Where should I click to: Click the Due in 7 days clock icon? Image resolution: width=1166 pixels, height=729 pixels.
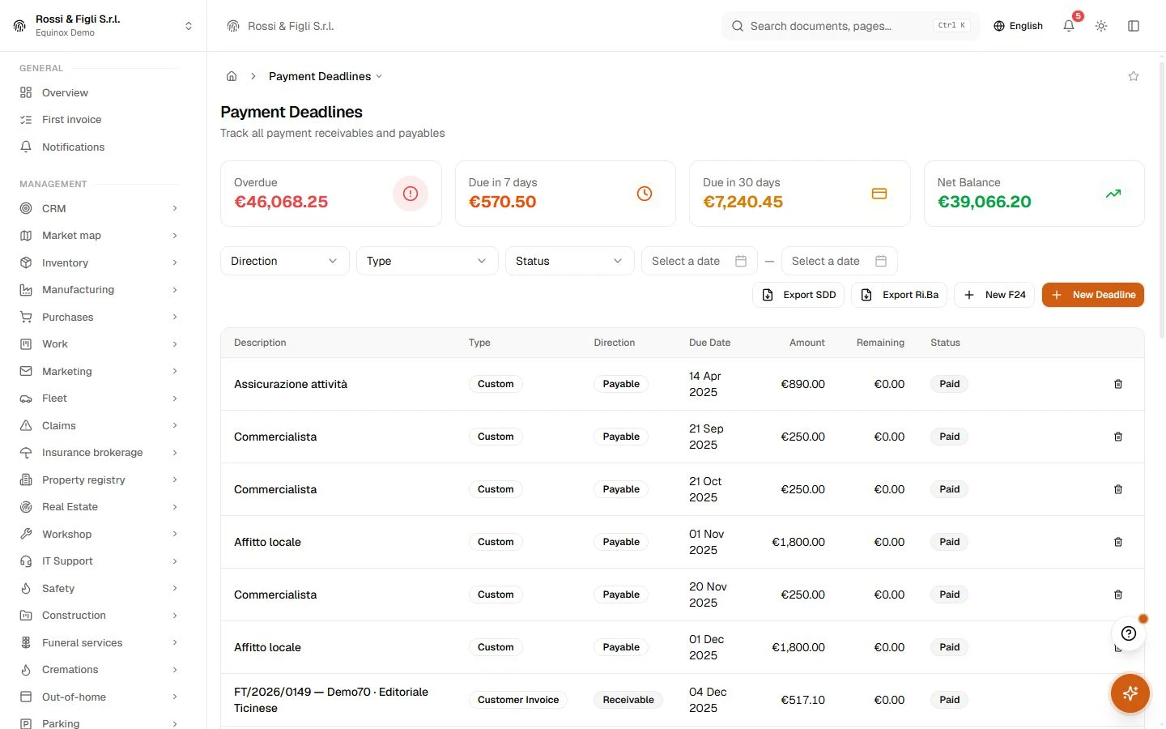(645, 194)
